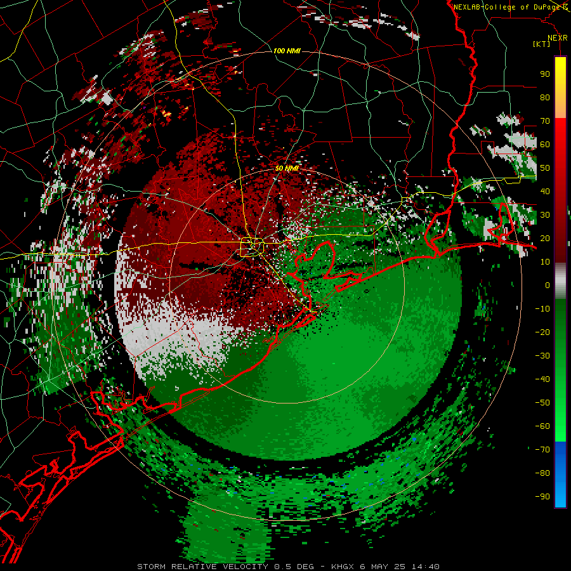This screenshot has height=571, width=571.
Task: Click the yellow highway loop around Houston
Action: tap(252, 247)
